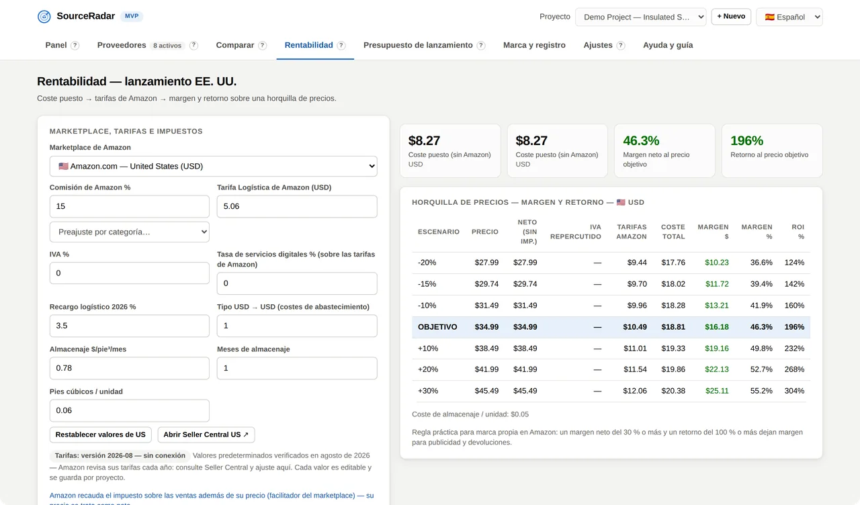Image resolution: width=860 pixels, height=505 pixels.
Task: Click the +20% scenario cell
Action: (x=427, y=369)
